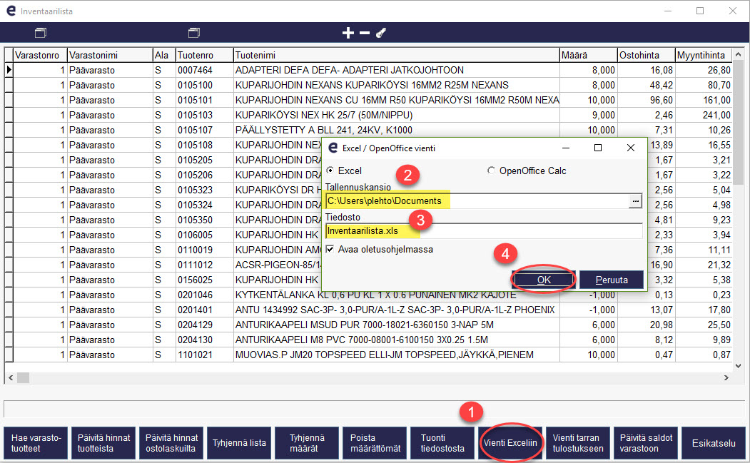Click the Poista määrättömät button
Viewport: 750px width, 463px height.
coord(375,443)
